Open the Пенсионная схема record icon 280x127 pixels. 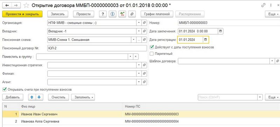(x=144, y=40)
